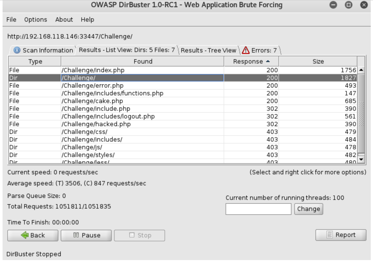This screenshot has height=262, width=373.
Task: Select the /Challenge/include.php row
Action: tap(183, 109)
